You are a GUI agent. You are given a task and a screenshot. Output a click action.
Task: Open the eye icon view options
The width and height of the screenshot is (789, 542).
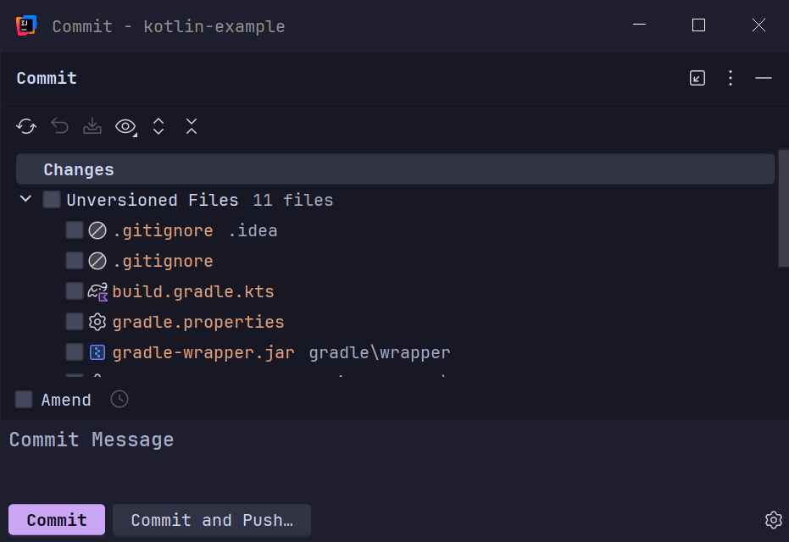[x=125, y=127]
